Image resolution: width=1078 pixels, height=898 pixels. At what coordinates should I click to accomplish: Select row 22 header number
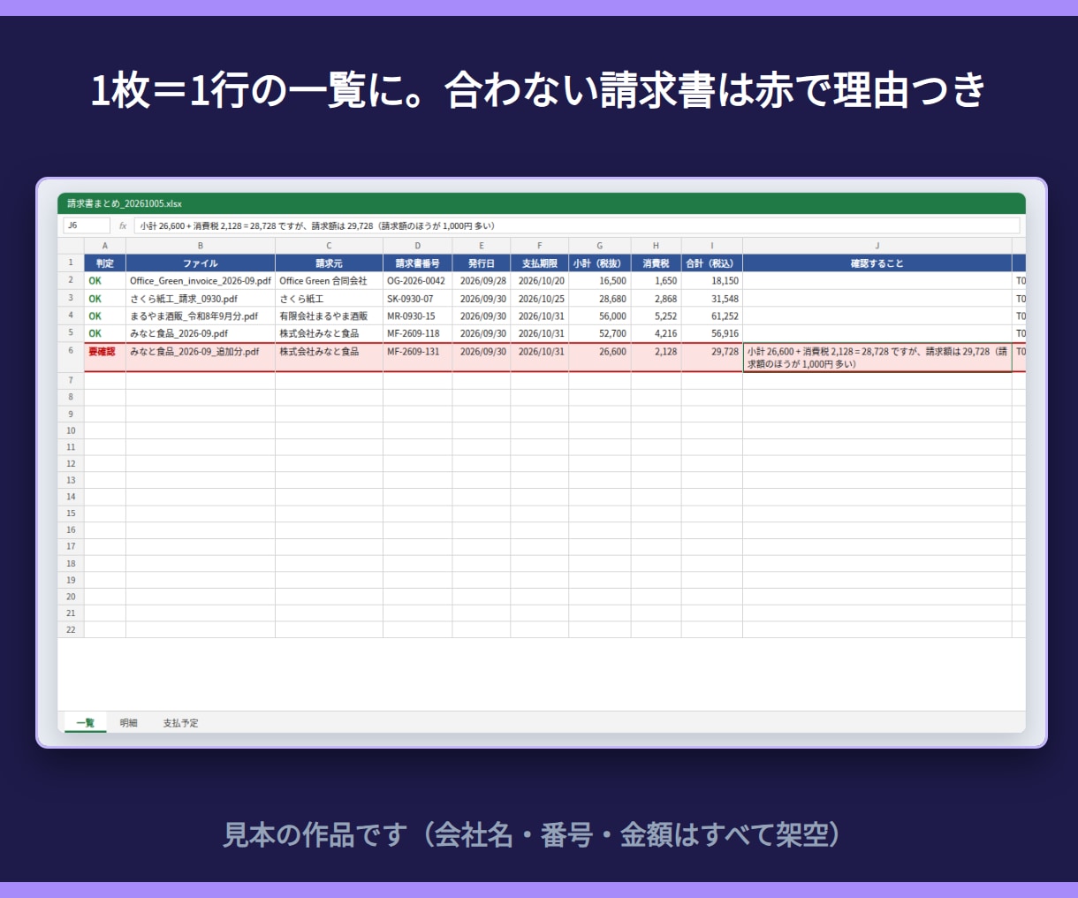pyautogui.click(x=71, y=629)
